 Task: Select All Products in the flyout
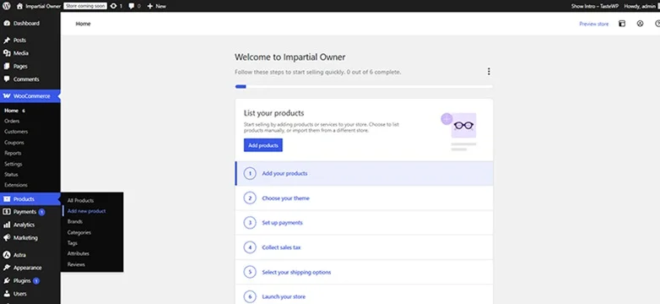(x=80, y=200)
